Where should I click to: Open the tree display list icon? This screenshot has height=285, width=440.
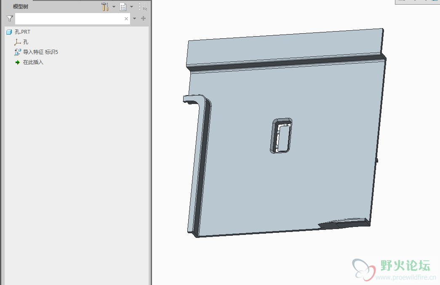coord(123,7)
